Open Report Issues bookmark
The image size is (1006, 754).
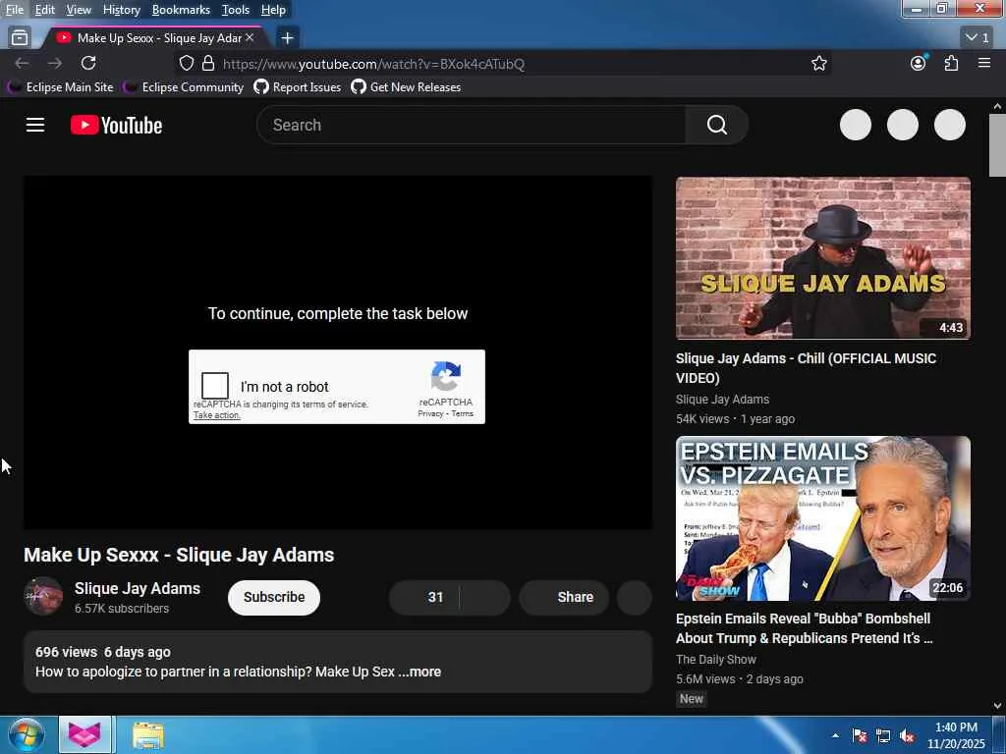tap(298, 87)
